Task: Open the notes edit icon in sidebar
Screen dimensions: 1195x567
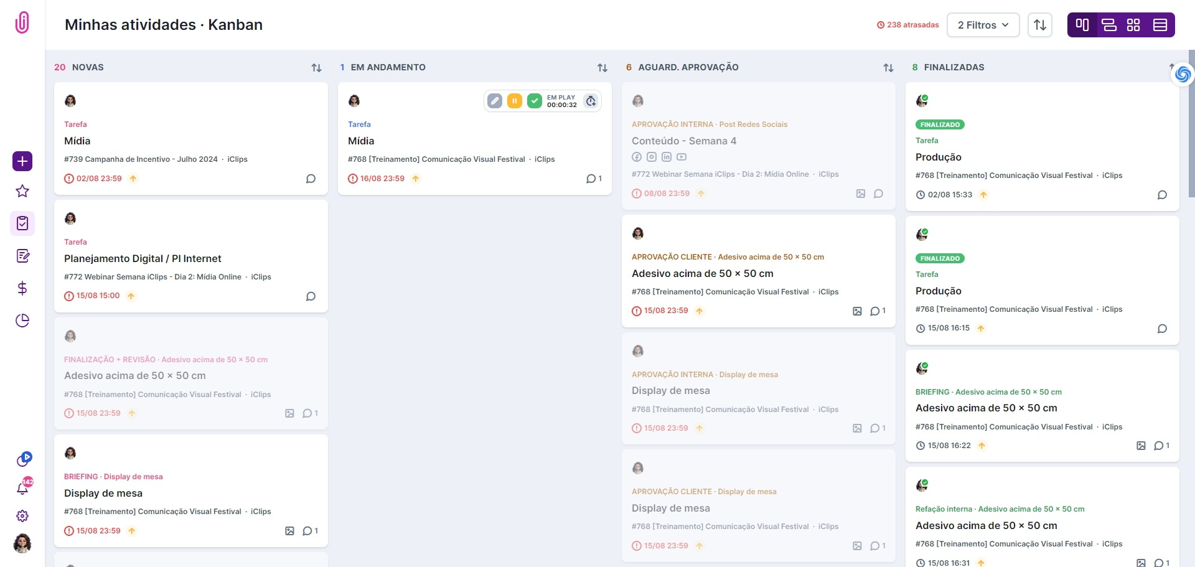Action: pos(22,256)
